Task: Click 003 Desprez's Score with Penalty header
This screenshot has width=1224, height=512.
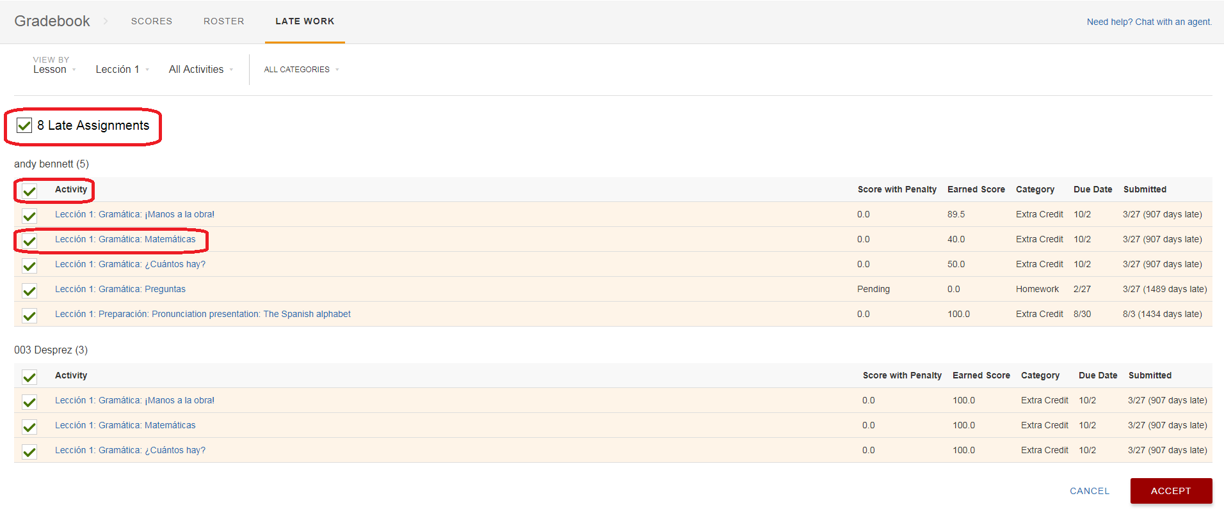Action: coord(902,375)
